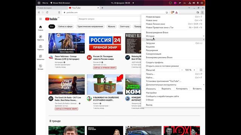Install the YouTube app entry
This screenshot has height=135, width=241.
coord(173,81)
